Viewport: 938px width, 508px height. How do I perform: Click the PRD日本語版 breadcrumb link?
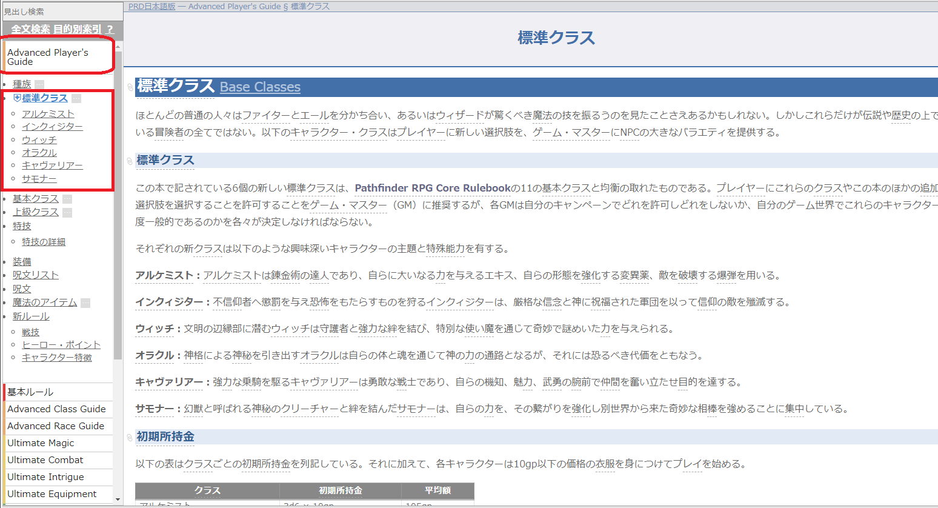(151, 6)
